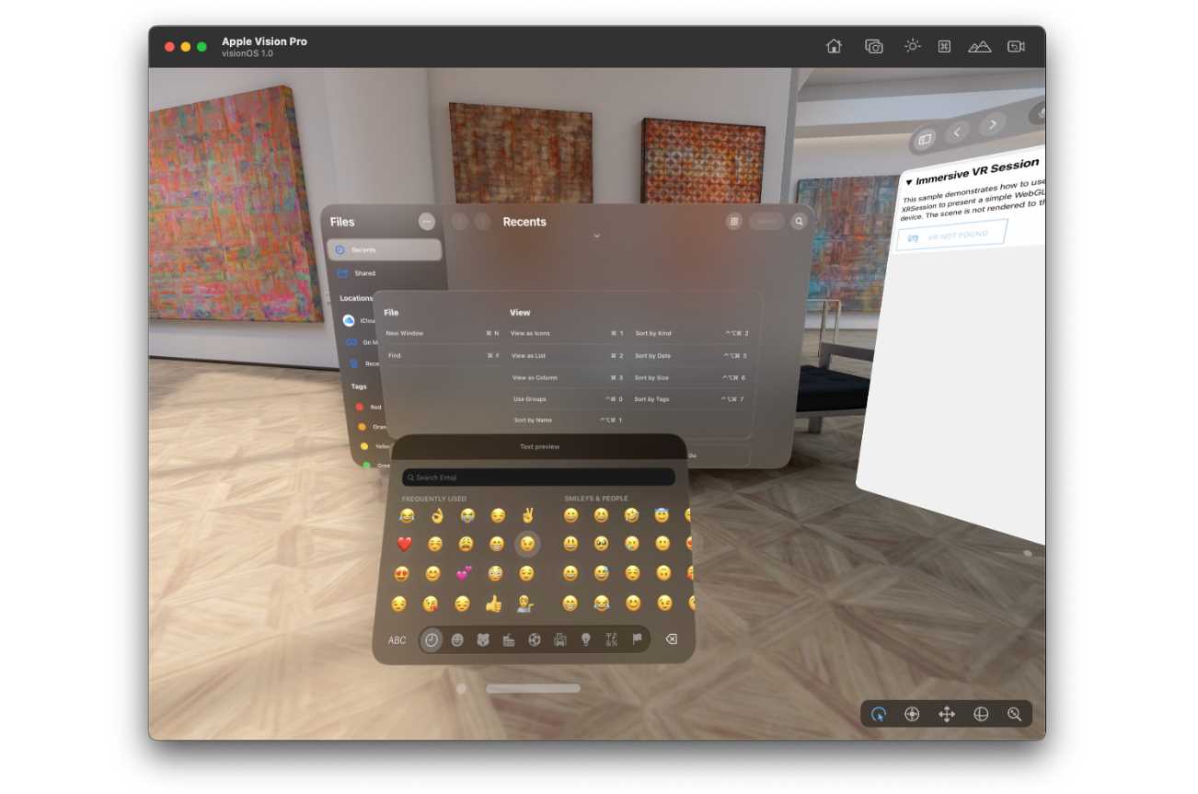Viewport: 1198px width, 794px height.
Task: Click the Search Emoji field
Action: (x=538, y=478)
